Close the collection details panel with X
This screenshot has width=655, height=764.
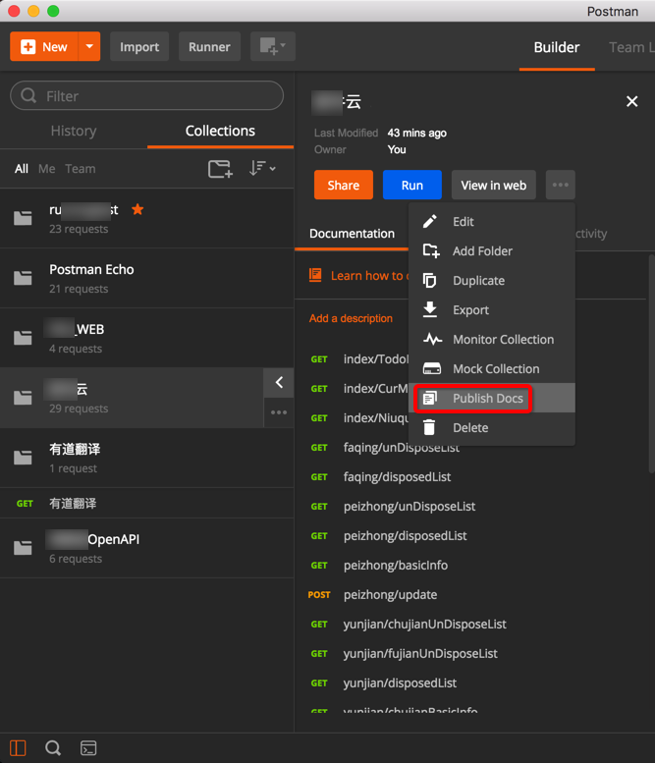pyautogui.click(x=632, y=101)
